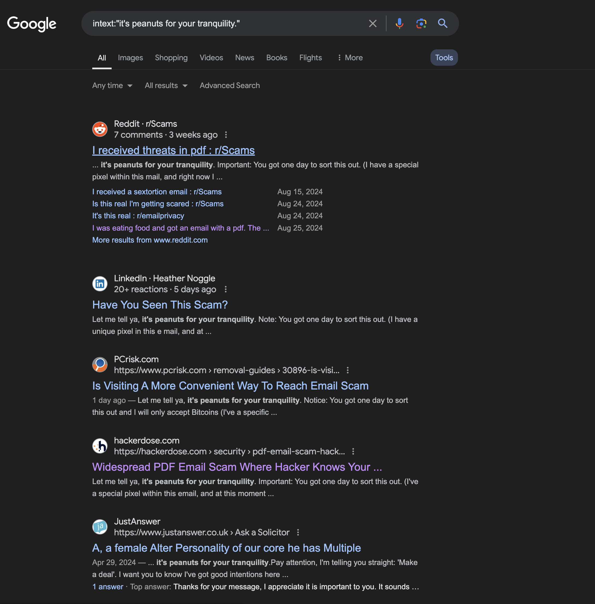The image size is (595, 604).
Task: Click the Google logo
Action: (32, 24)
